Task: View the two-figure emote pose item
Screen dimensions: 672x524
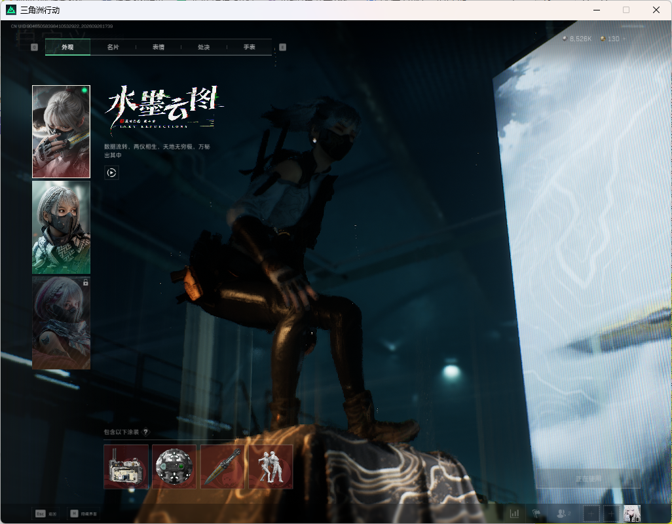Action: coord(271,466)
